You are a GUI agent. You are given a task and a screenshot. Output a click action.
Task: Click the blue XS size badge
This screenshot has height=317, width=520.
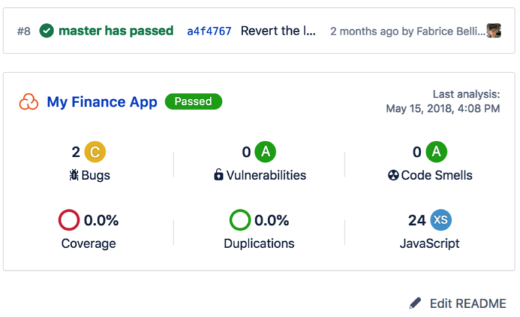click(441, 219)
